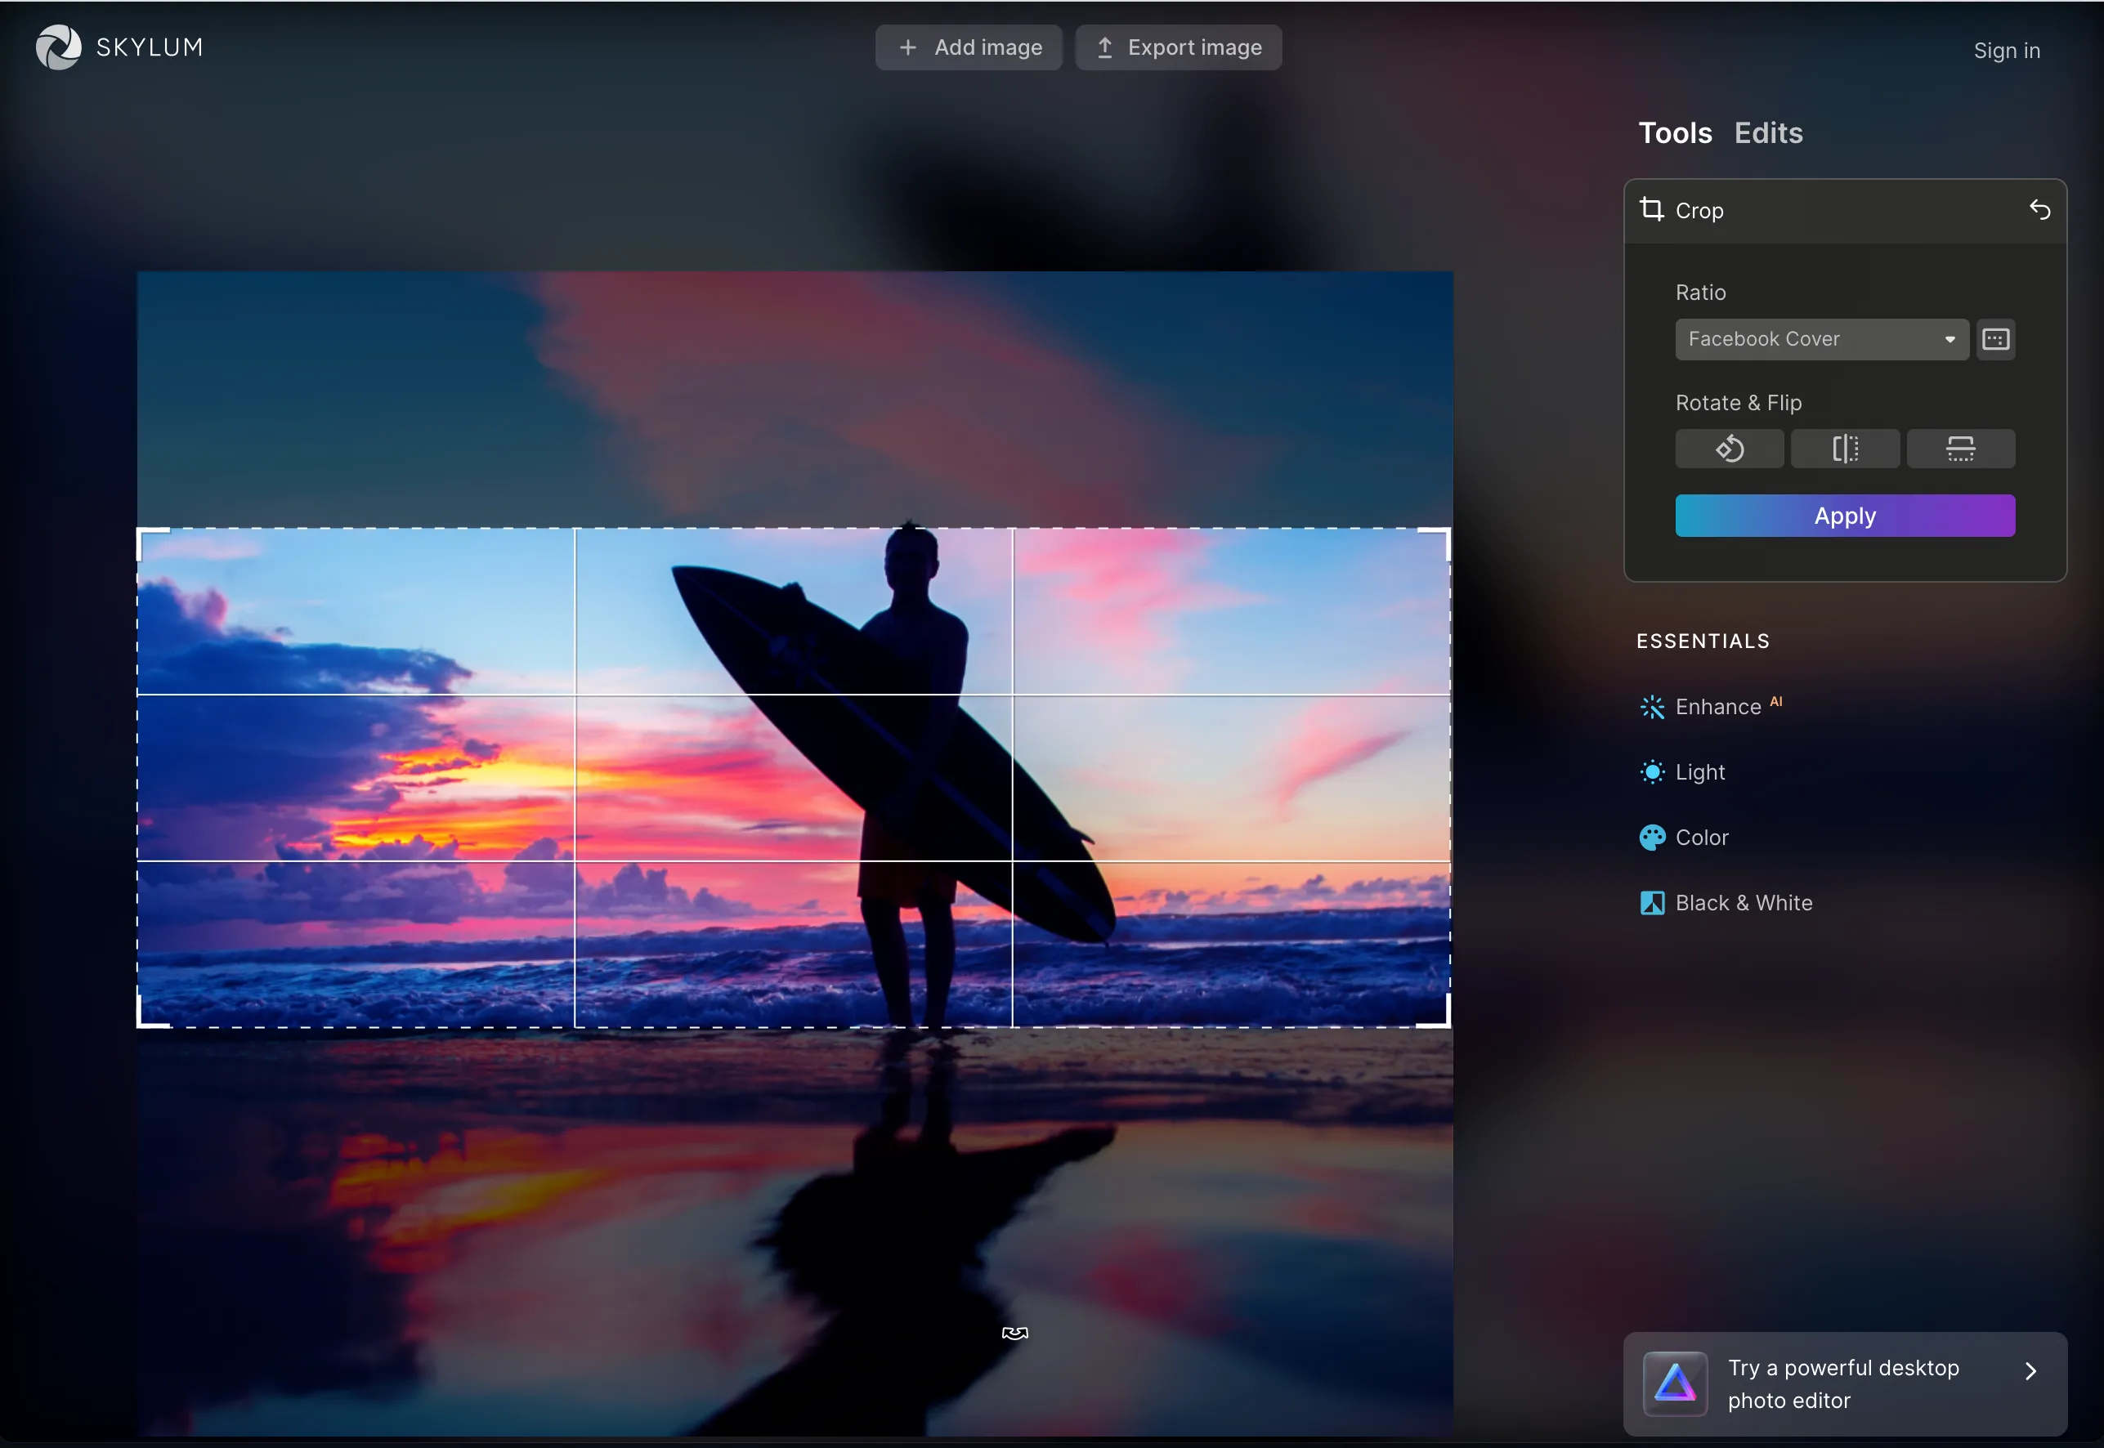Expand the Enhance AI tool
The height and width of the screenshot is (1448, 2104).
[1717, 707]
